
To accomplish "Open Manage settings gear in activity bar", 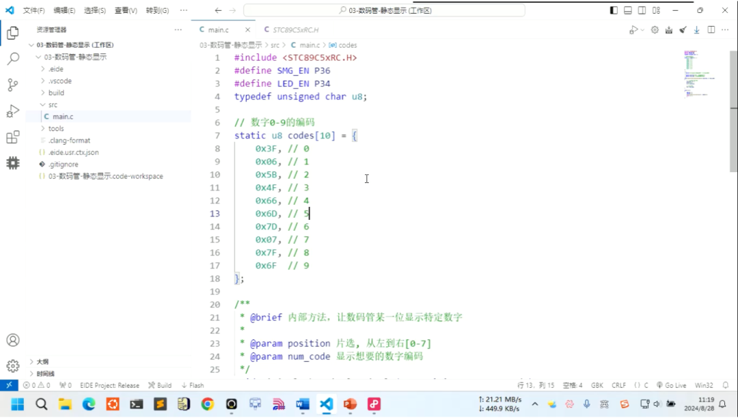I will click(13, 366).
